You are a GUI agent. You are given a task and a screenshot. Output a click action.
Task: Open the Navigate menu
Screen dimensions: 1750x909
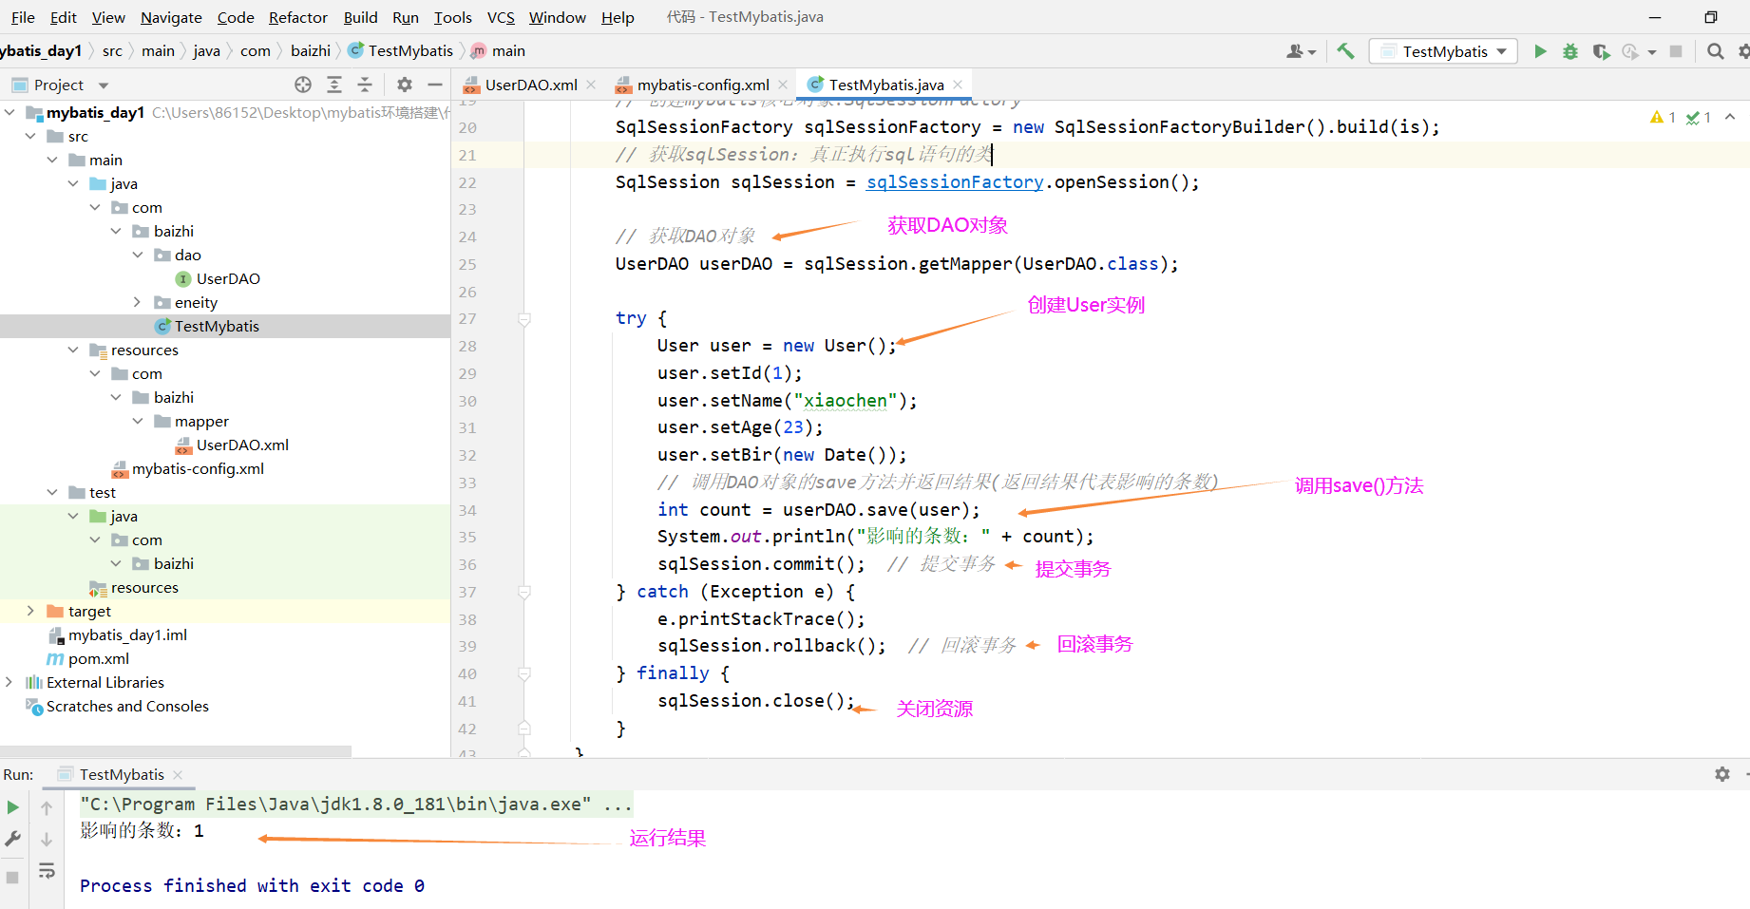171,17
